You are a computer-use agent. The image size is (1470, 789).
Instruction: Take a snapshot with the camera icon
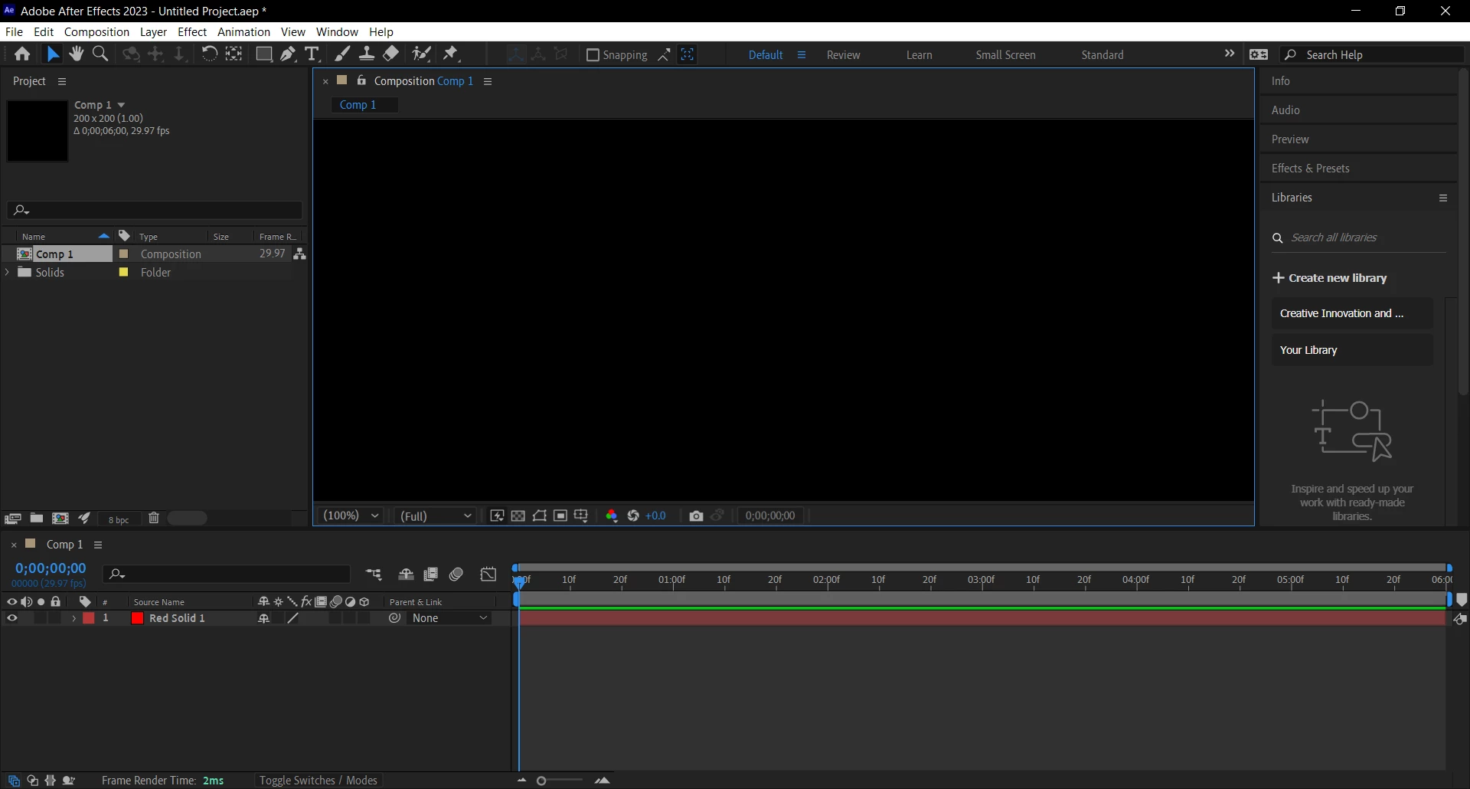click(x=696, y=516)
